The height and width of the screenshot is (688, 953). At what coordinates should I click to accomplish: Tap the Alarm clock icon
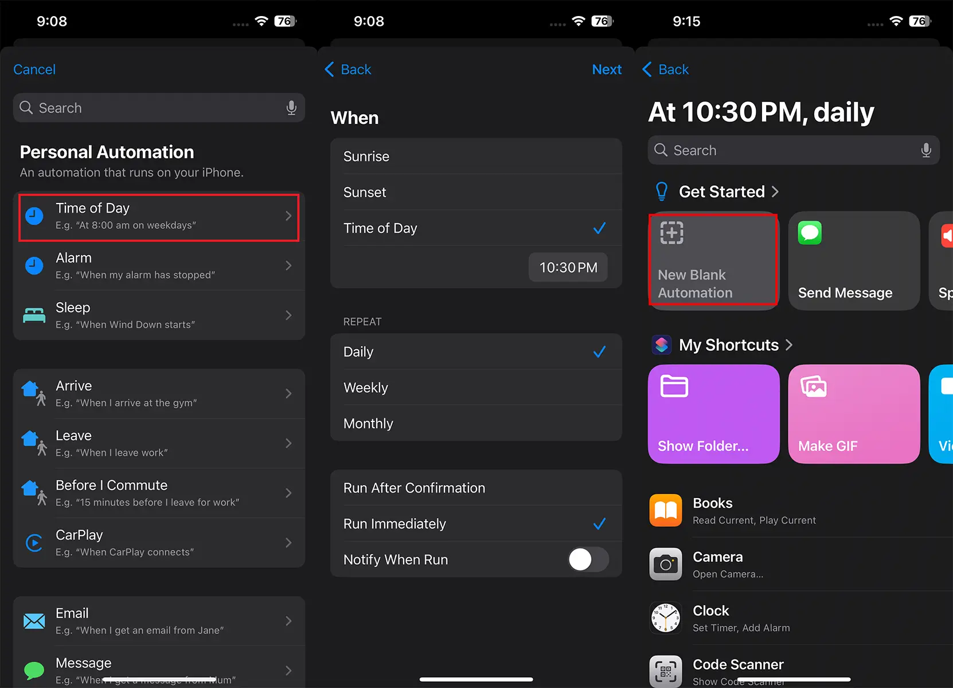coord(34,266)
